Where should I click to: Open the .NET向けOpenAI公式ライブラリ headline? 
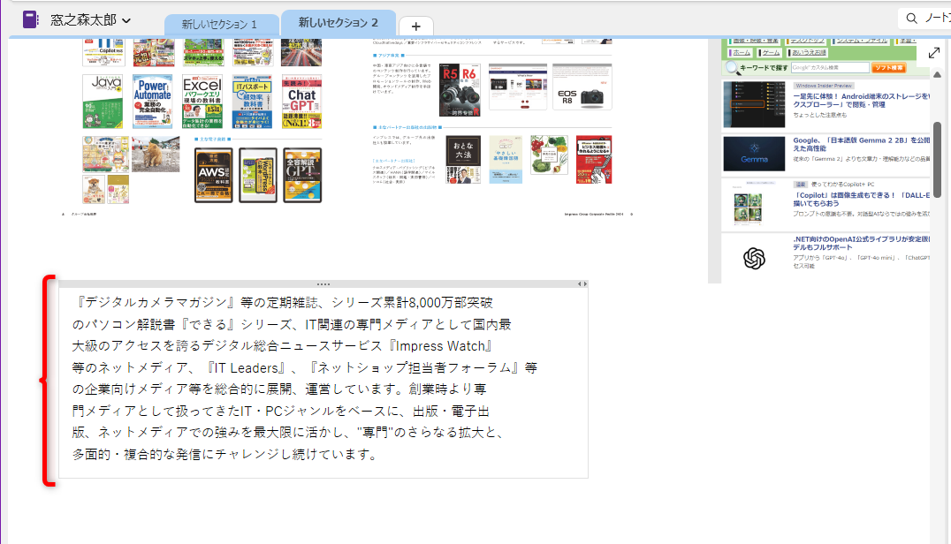coord(861,243)
